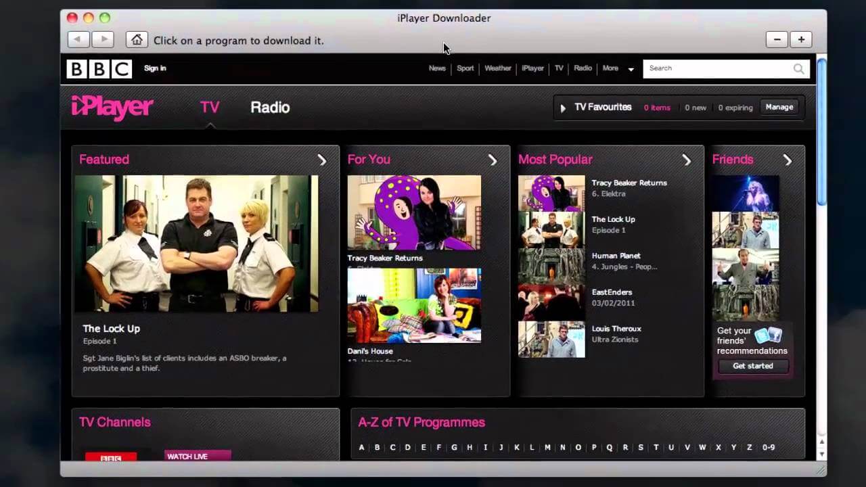
Task: Click The Lock Up title under featured image
Action: [x=112, y=329]
